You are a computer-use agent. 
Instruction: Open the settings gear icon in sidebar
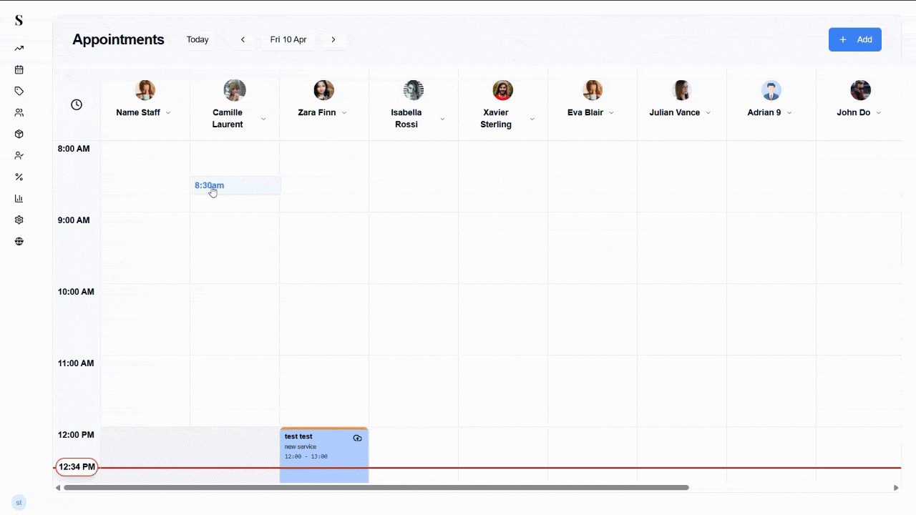click(19, 220)
